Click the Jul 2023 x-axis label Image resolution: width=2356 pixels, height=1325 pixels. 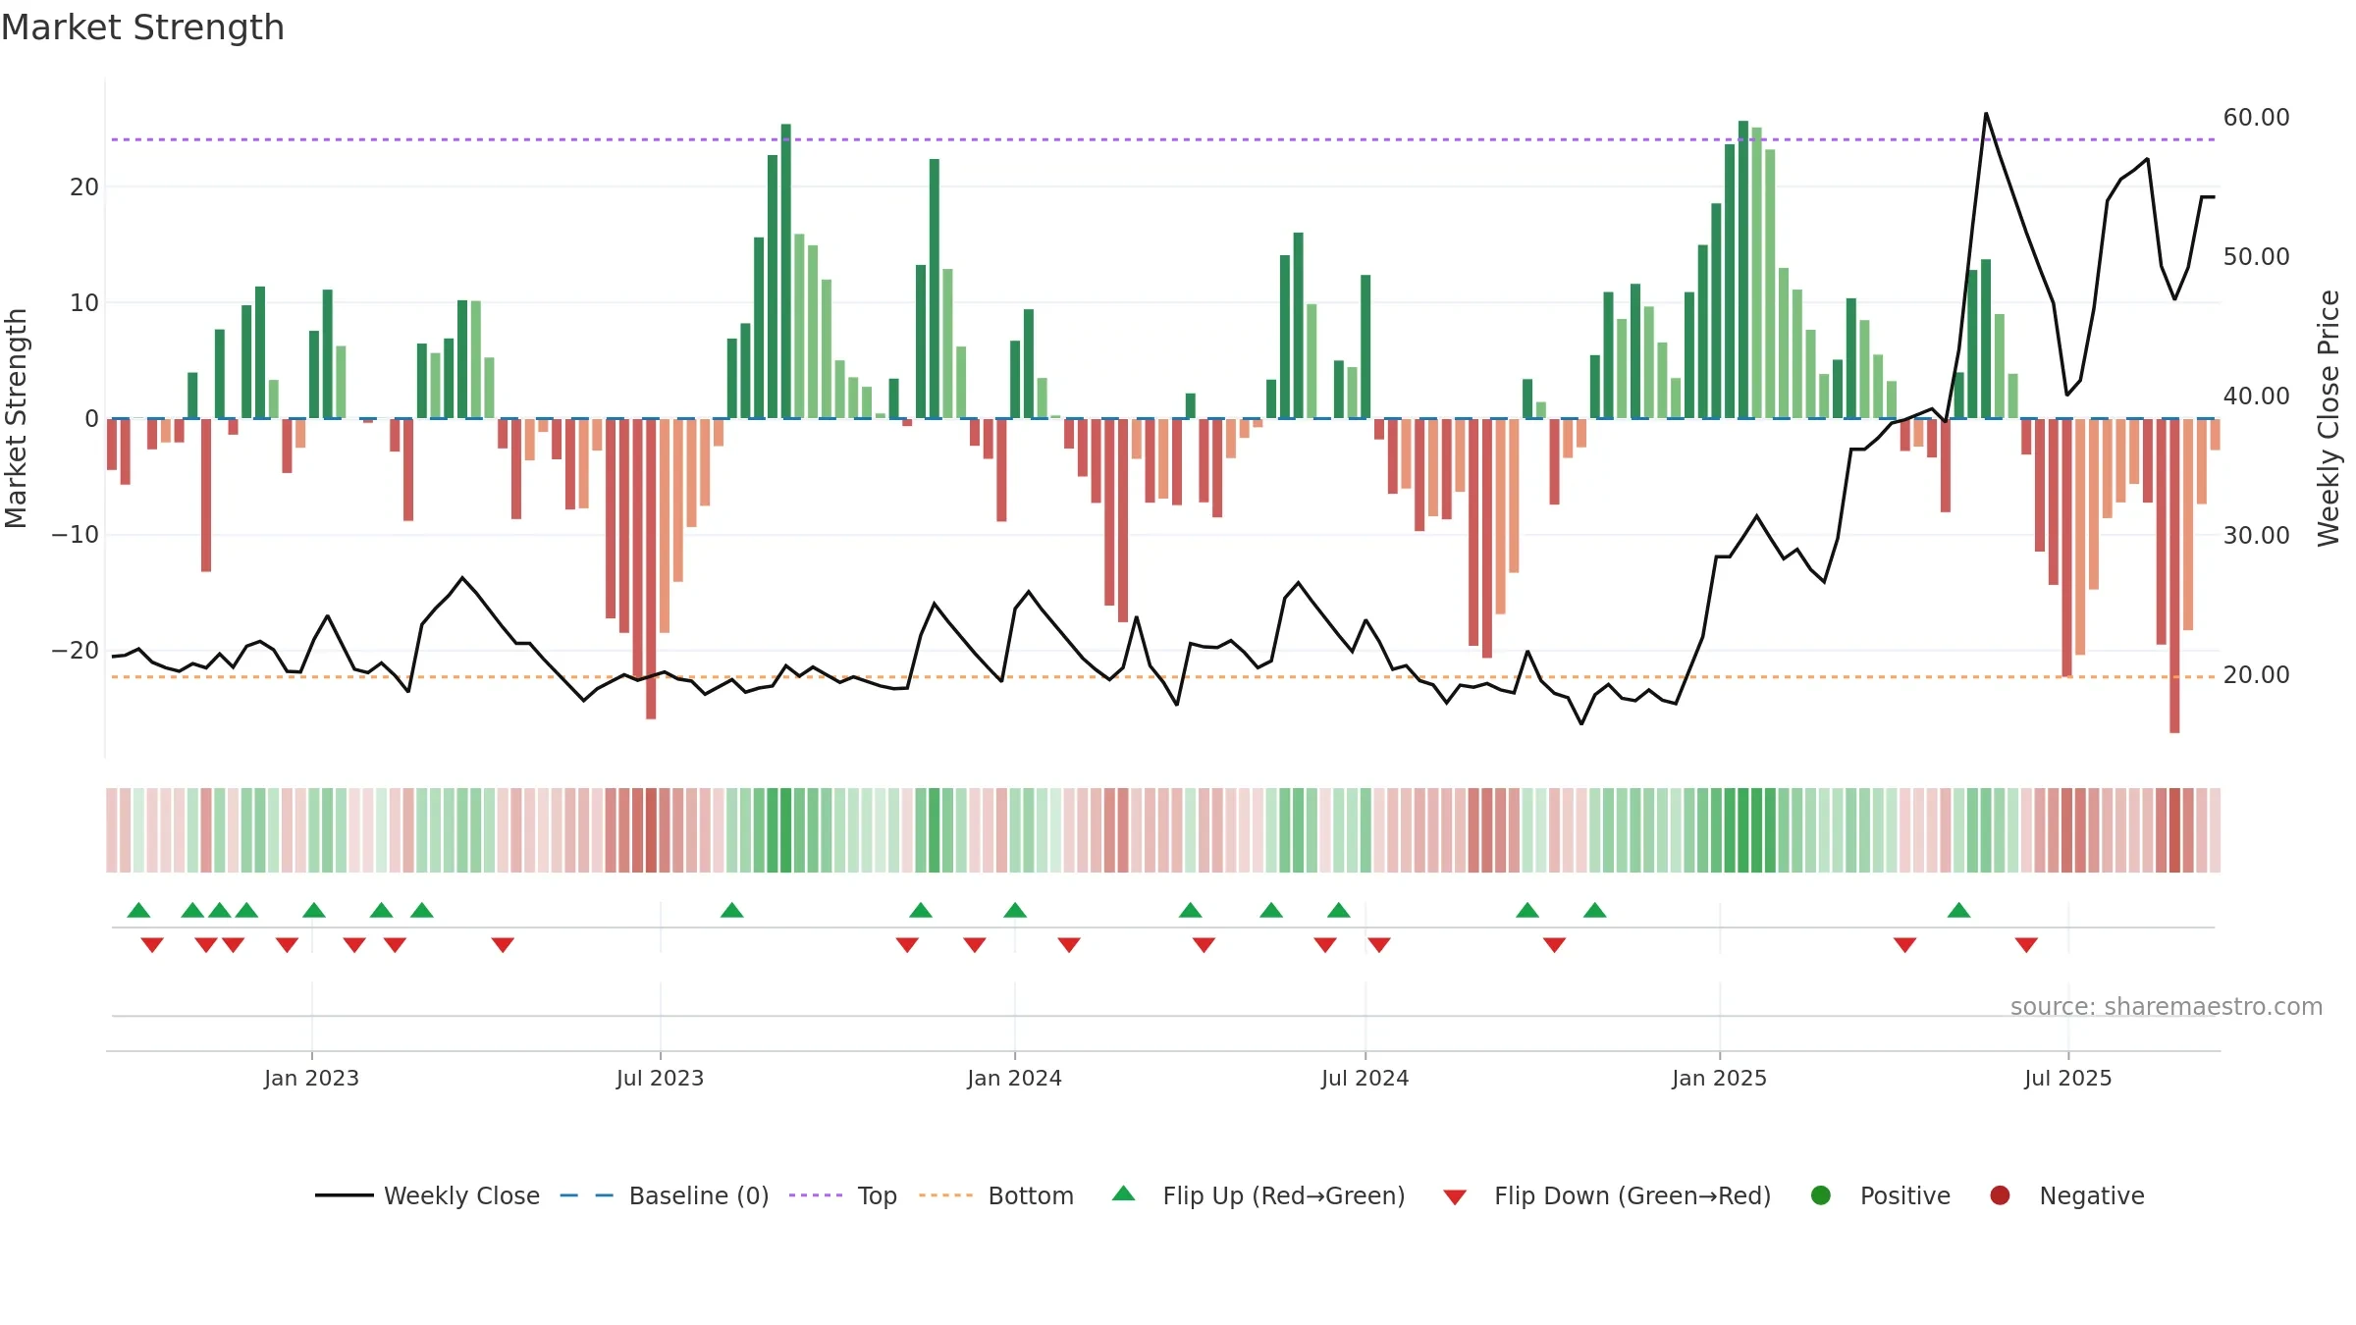660,1078
